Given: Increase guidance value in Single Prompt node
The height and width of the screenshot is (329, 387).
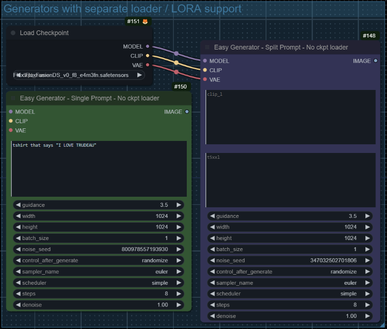Looking at the screenshot, I should coord(179,205).
